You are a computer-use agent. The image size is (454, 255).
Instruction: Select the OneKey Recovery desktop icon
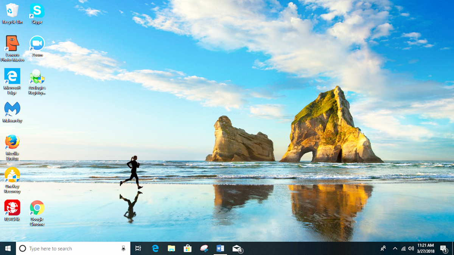[x=12, y=180]
